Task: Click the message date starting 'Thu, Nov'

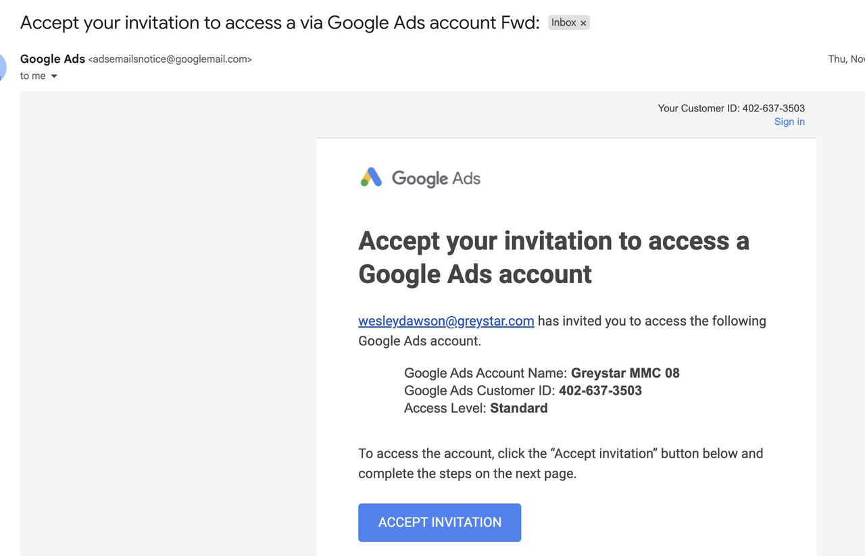Action: pos(846,59)
